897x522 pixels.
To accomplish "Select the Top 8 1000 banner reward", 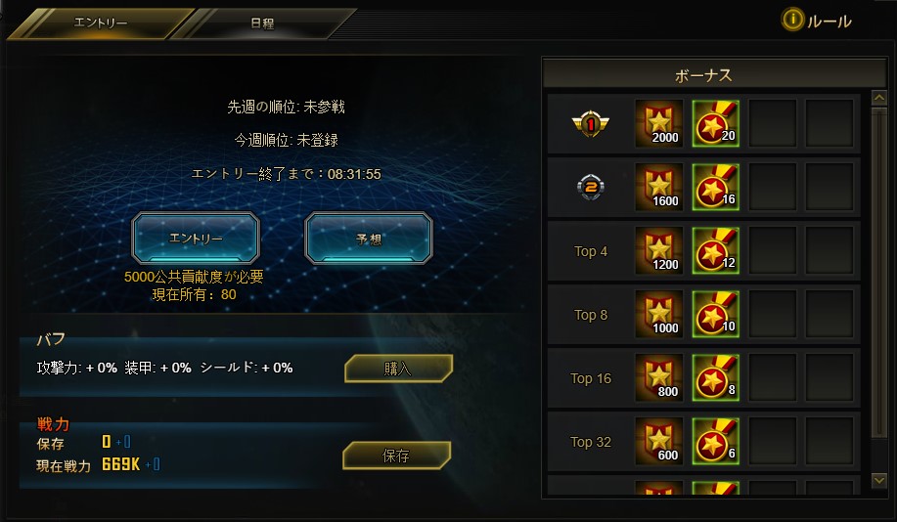I will pos(658,314).
